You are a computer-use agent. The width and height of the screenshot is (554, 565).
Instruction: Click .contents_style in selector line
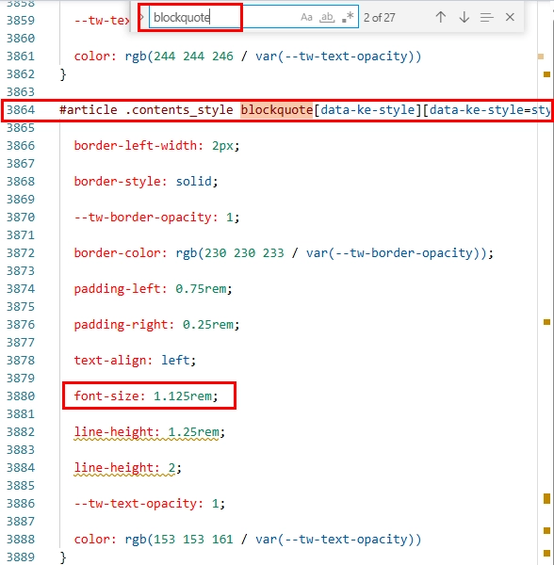179,110
